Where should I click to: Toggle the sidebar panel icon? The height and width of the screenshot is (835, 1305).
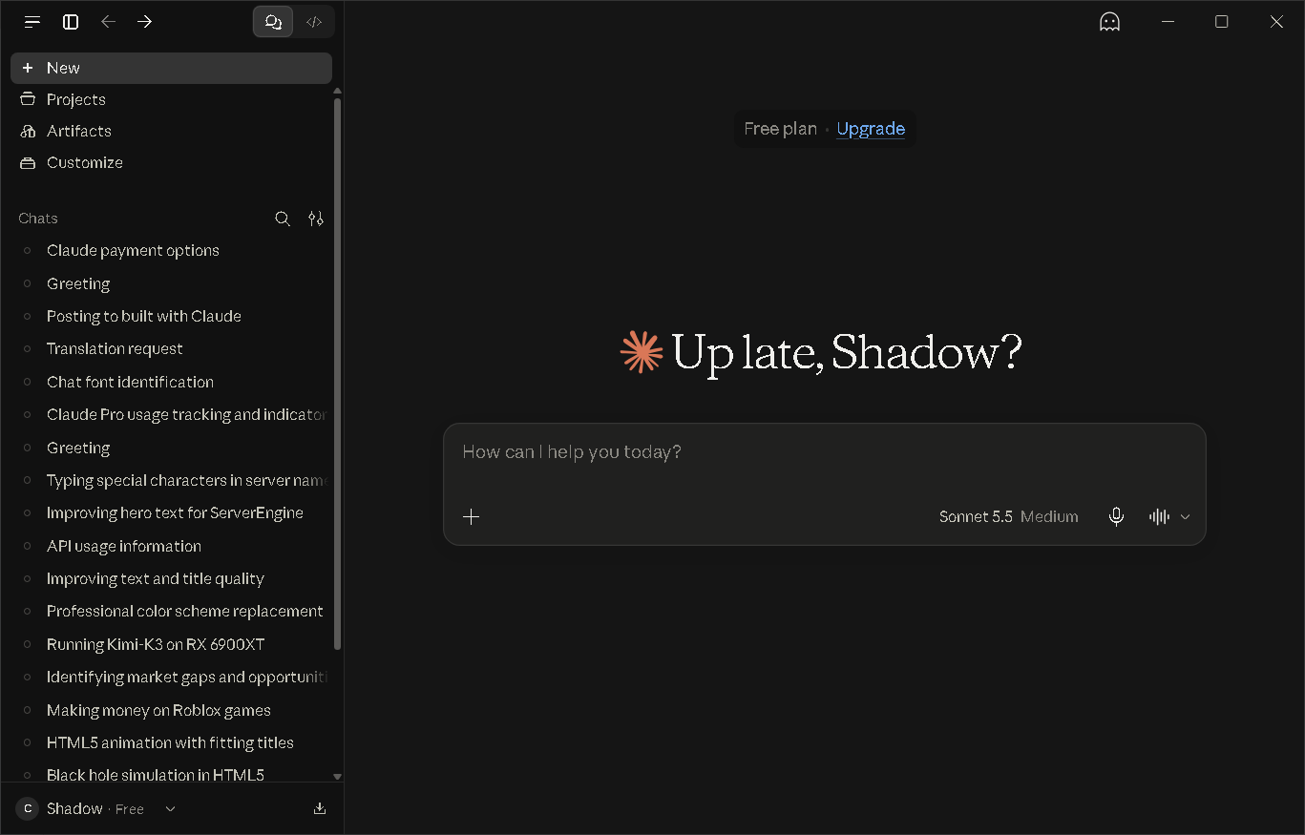click(71, 22)
